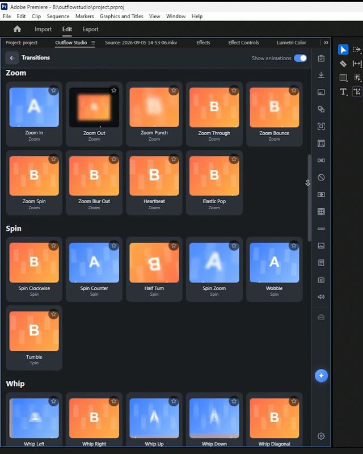
Task: Click the clipboard icon in Outflow sidebar
Action: (321, 58)
